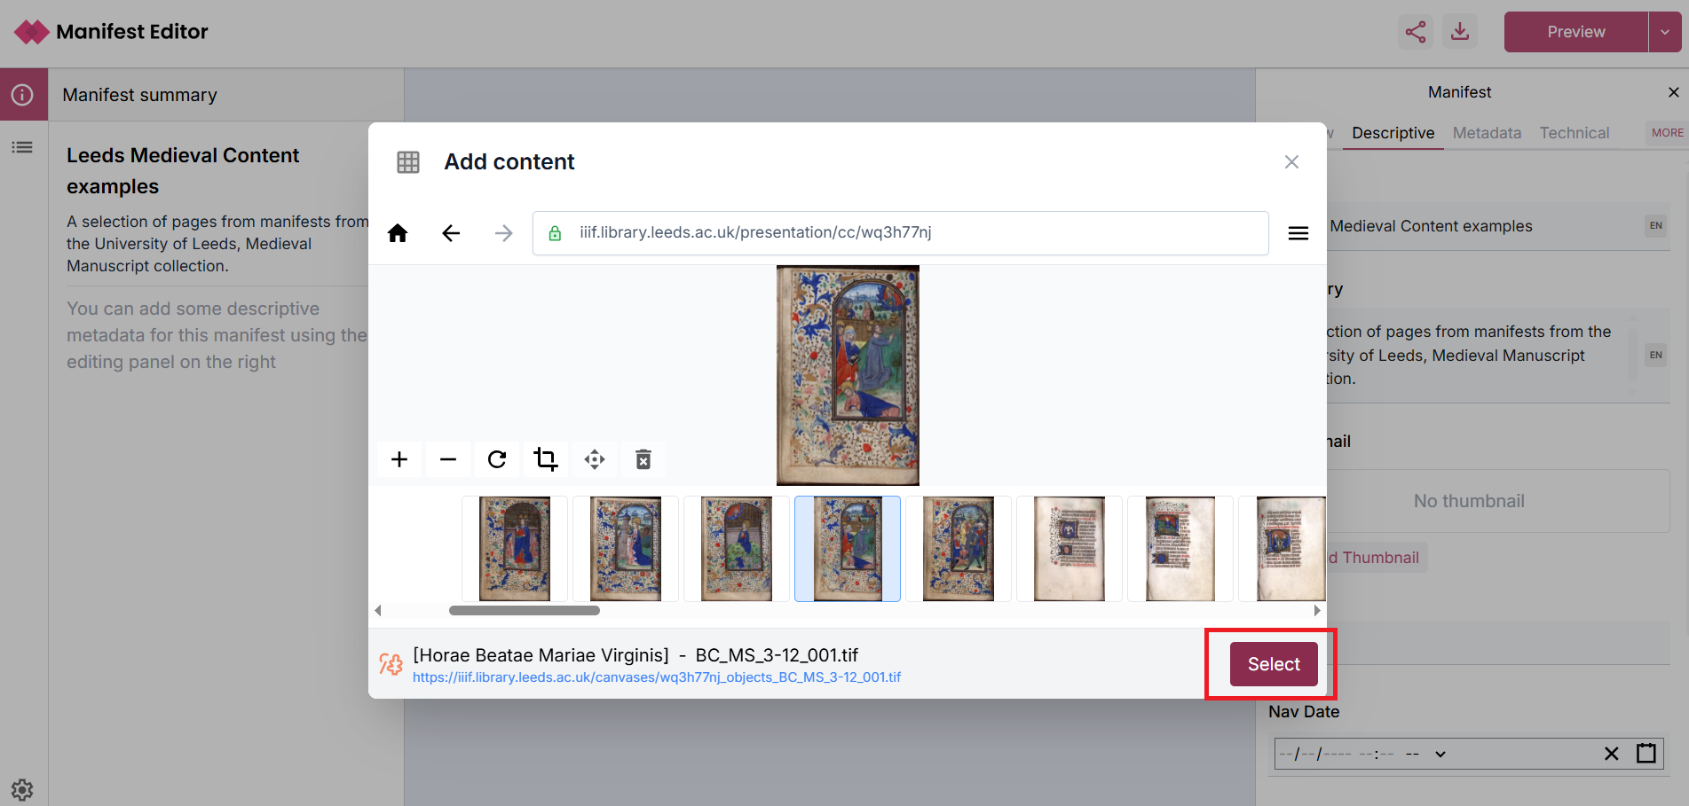Viewport: 1689px width, 806px height.
Task: Click the rotate/reset view icon
Action: click(497, 459)
